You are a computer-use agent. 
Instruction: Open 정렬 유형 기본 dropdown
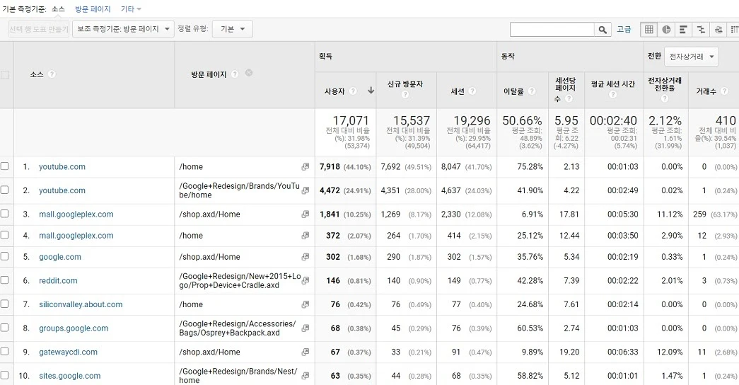(x=233, y=29)
